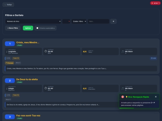
Task: Open hymn title 'Faz-nos ouvir Tua voz'
Action: [28, 116]
